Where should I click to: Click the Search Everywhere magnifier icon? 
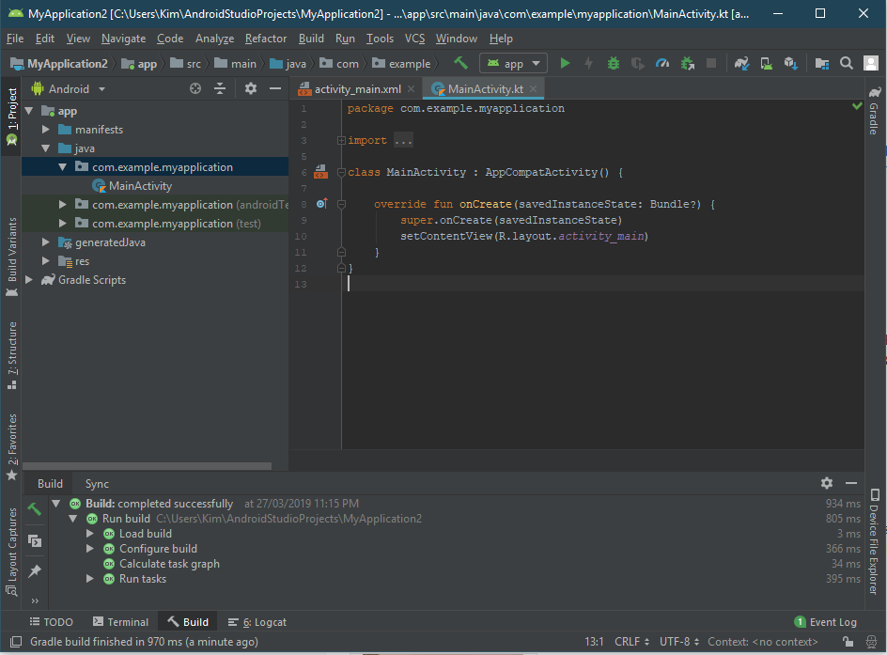tap(846, 63)
